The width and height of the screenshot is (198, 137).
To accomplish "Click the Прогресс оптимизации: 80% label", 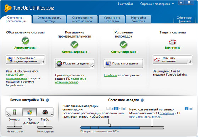I will point(100,131).
